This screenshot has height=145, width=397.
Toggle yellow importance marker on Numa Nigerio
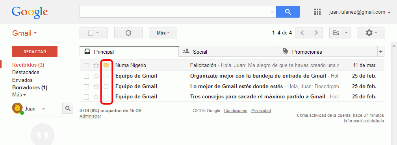tap(106, 65)
